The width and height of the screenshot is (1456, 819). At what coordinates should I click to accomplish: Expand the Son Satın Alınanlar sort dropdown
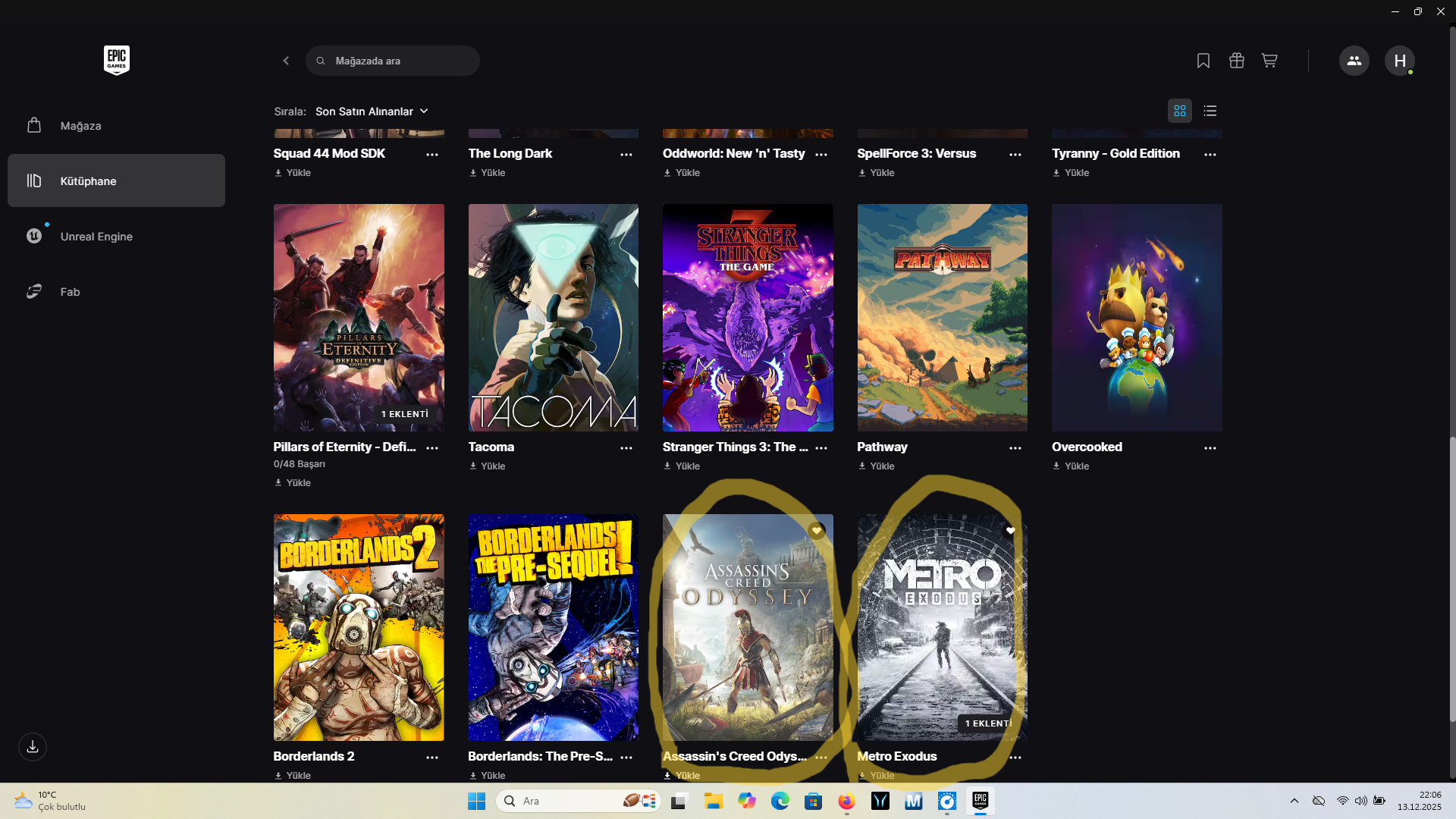pyautogui.click(x=372, y=111)
